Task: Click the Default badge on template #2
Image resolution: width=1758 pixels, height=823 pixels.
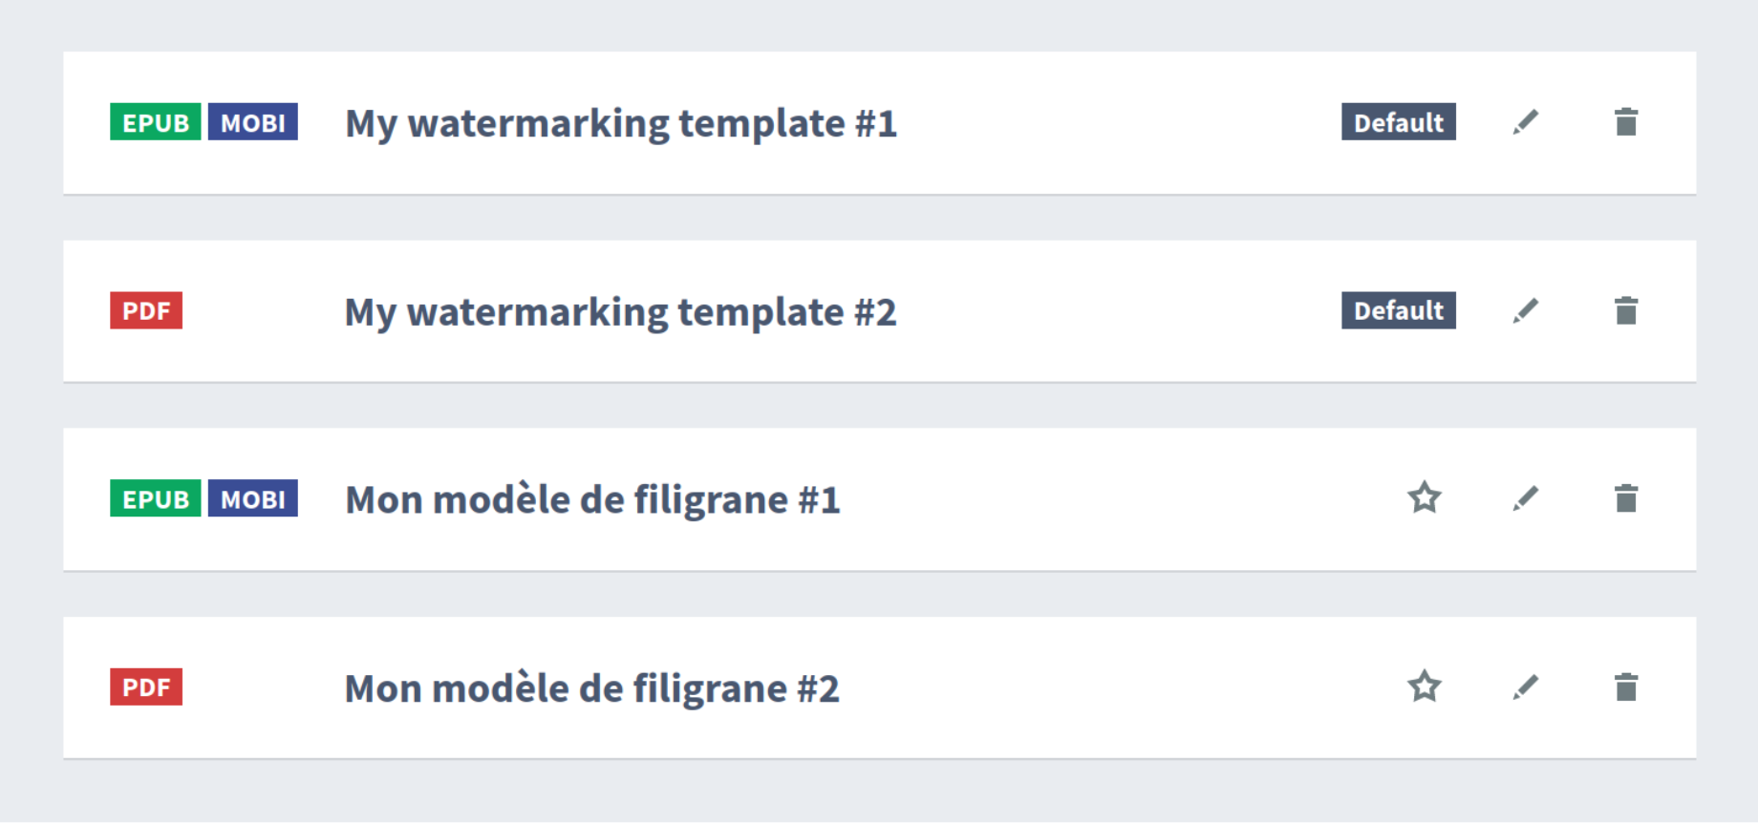Action: click(x=1398, y=309)
